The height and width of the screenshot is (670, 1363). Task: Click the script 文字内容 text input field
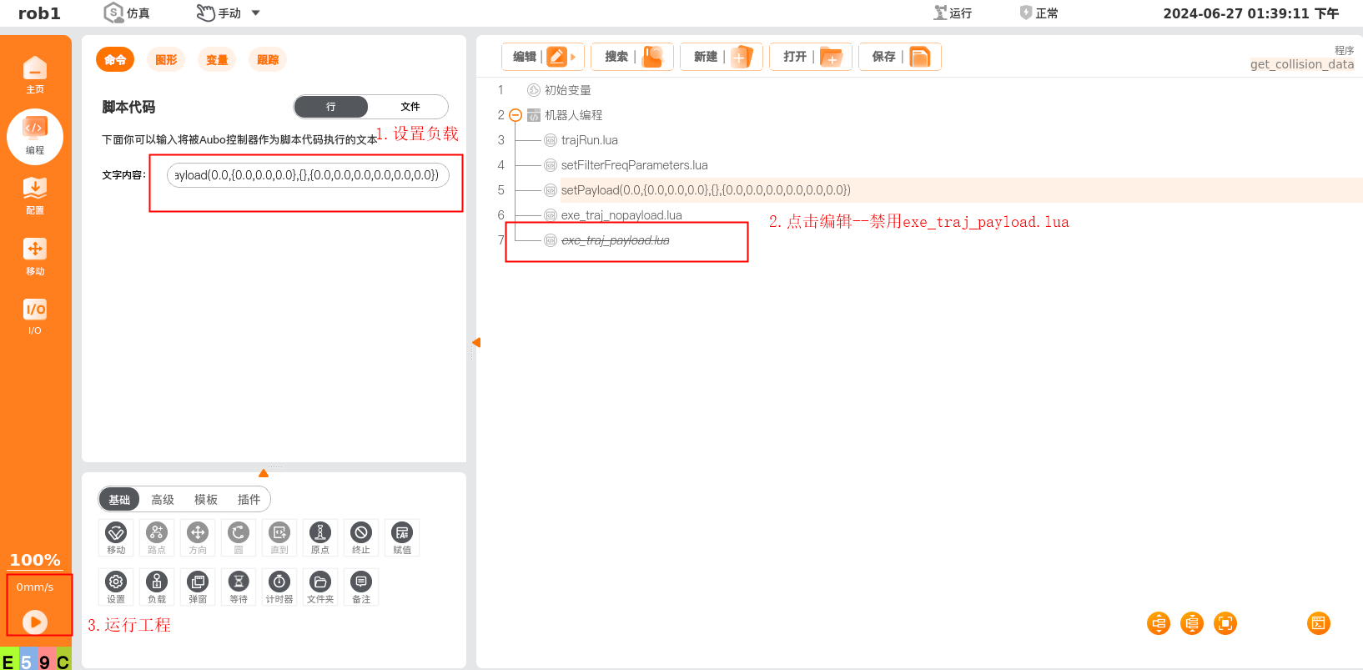click(x=308, y=175)
